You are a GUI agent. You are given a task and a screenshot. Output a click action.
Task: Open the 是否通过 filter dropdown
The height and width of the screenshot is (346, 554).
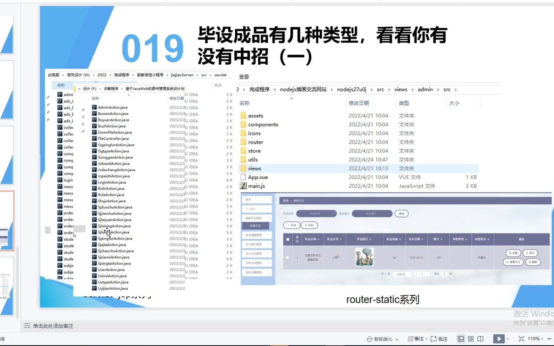click(x=372, y=213)
